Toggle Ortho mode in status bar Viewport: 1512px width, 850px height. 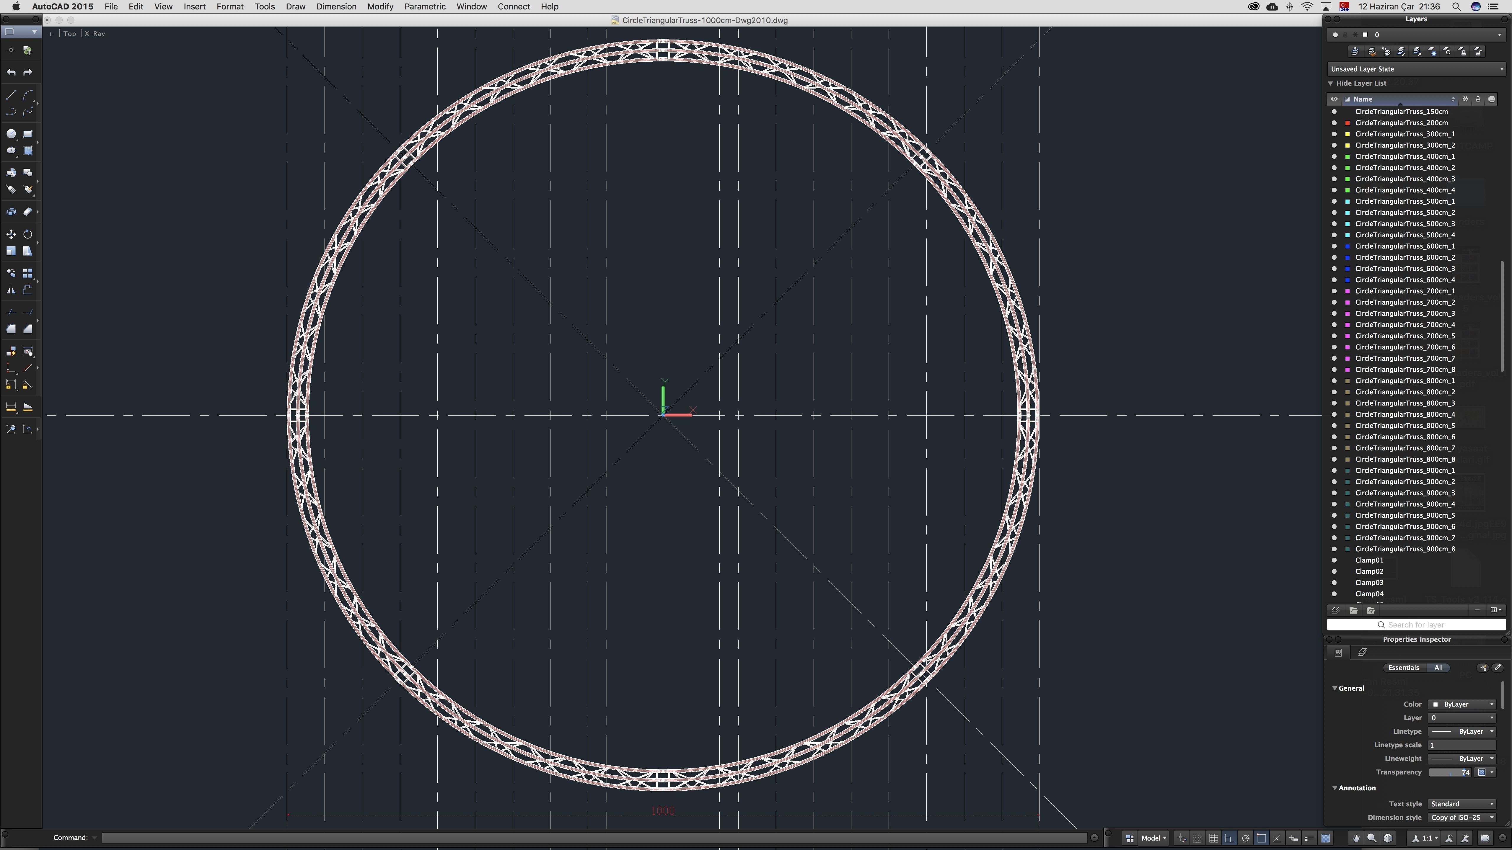[1229, 838]
